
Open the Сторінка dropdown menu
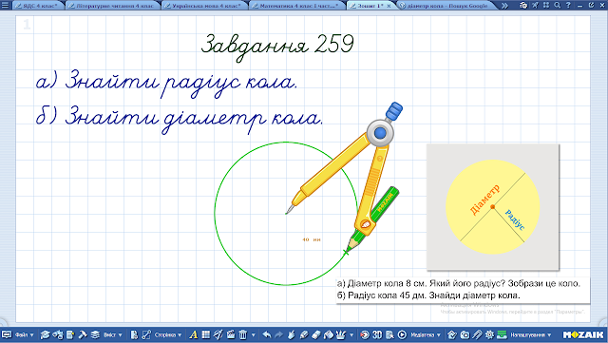(x=168, y=334)
